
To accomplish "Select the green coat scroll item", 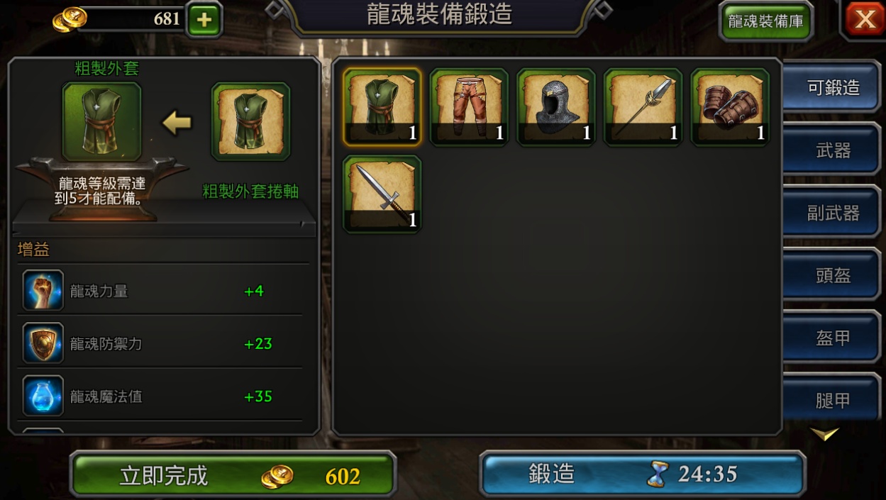I will 382,107.
